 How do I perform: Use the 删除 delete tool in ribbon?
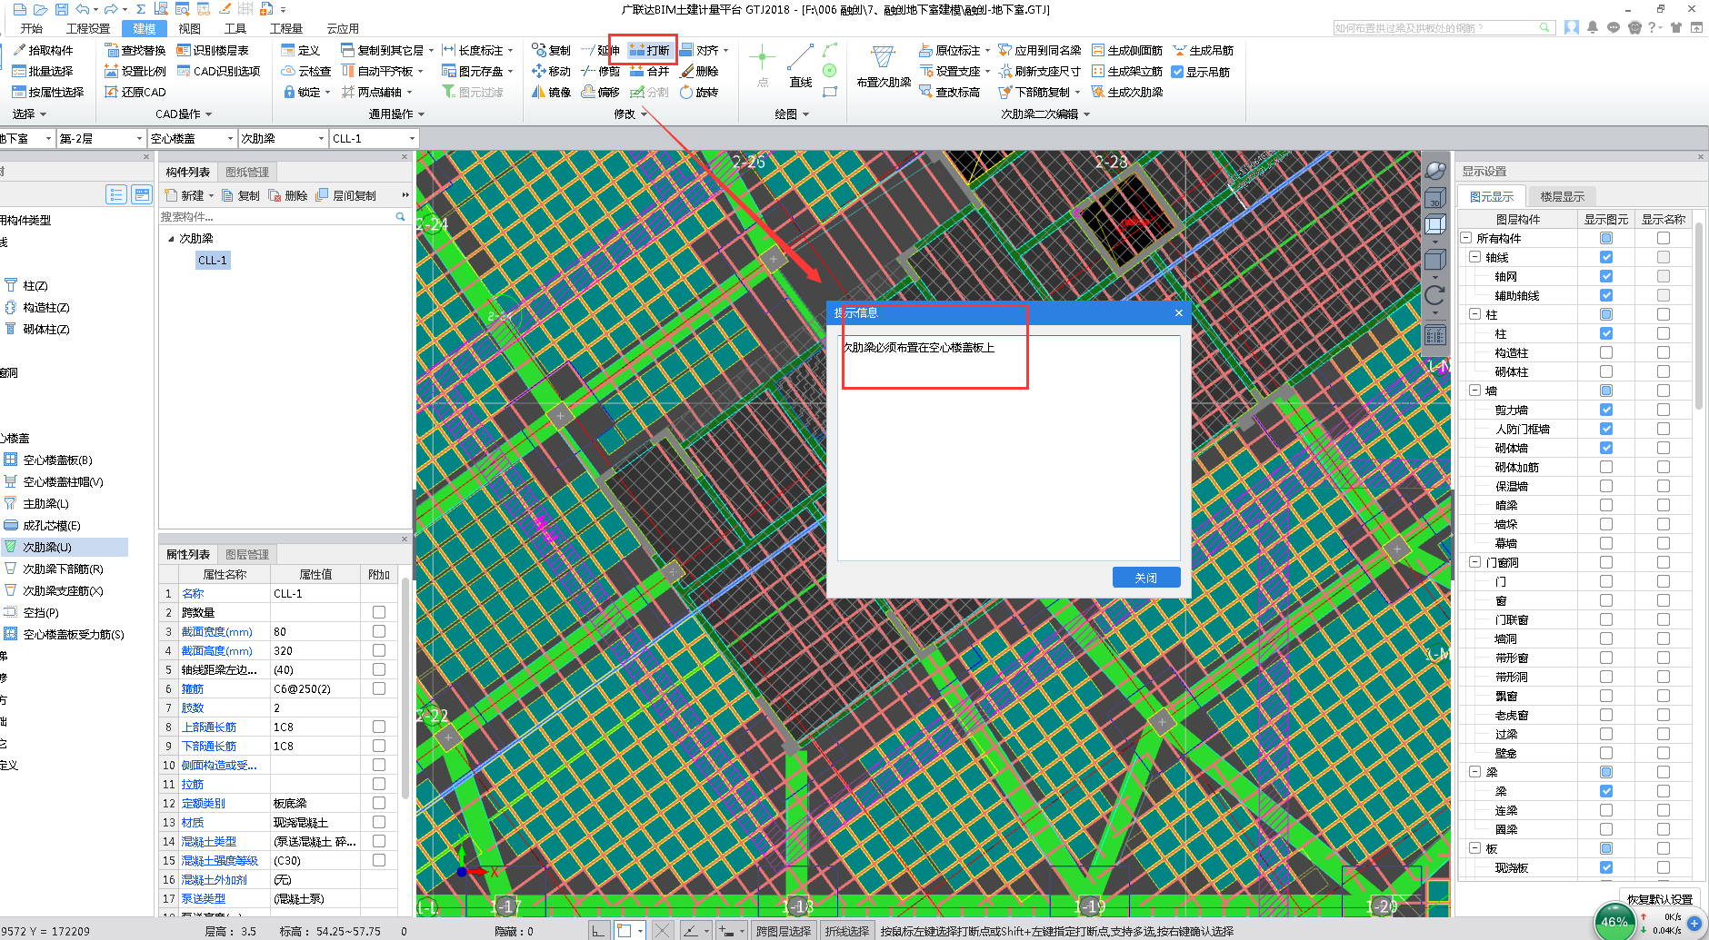(699, 71)
